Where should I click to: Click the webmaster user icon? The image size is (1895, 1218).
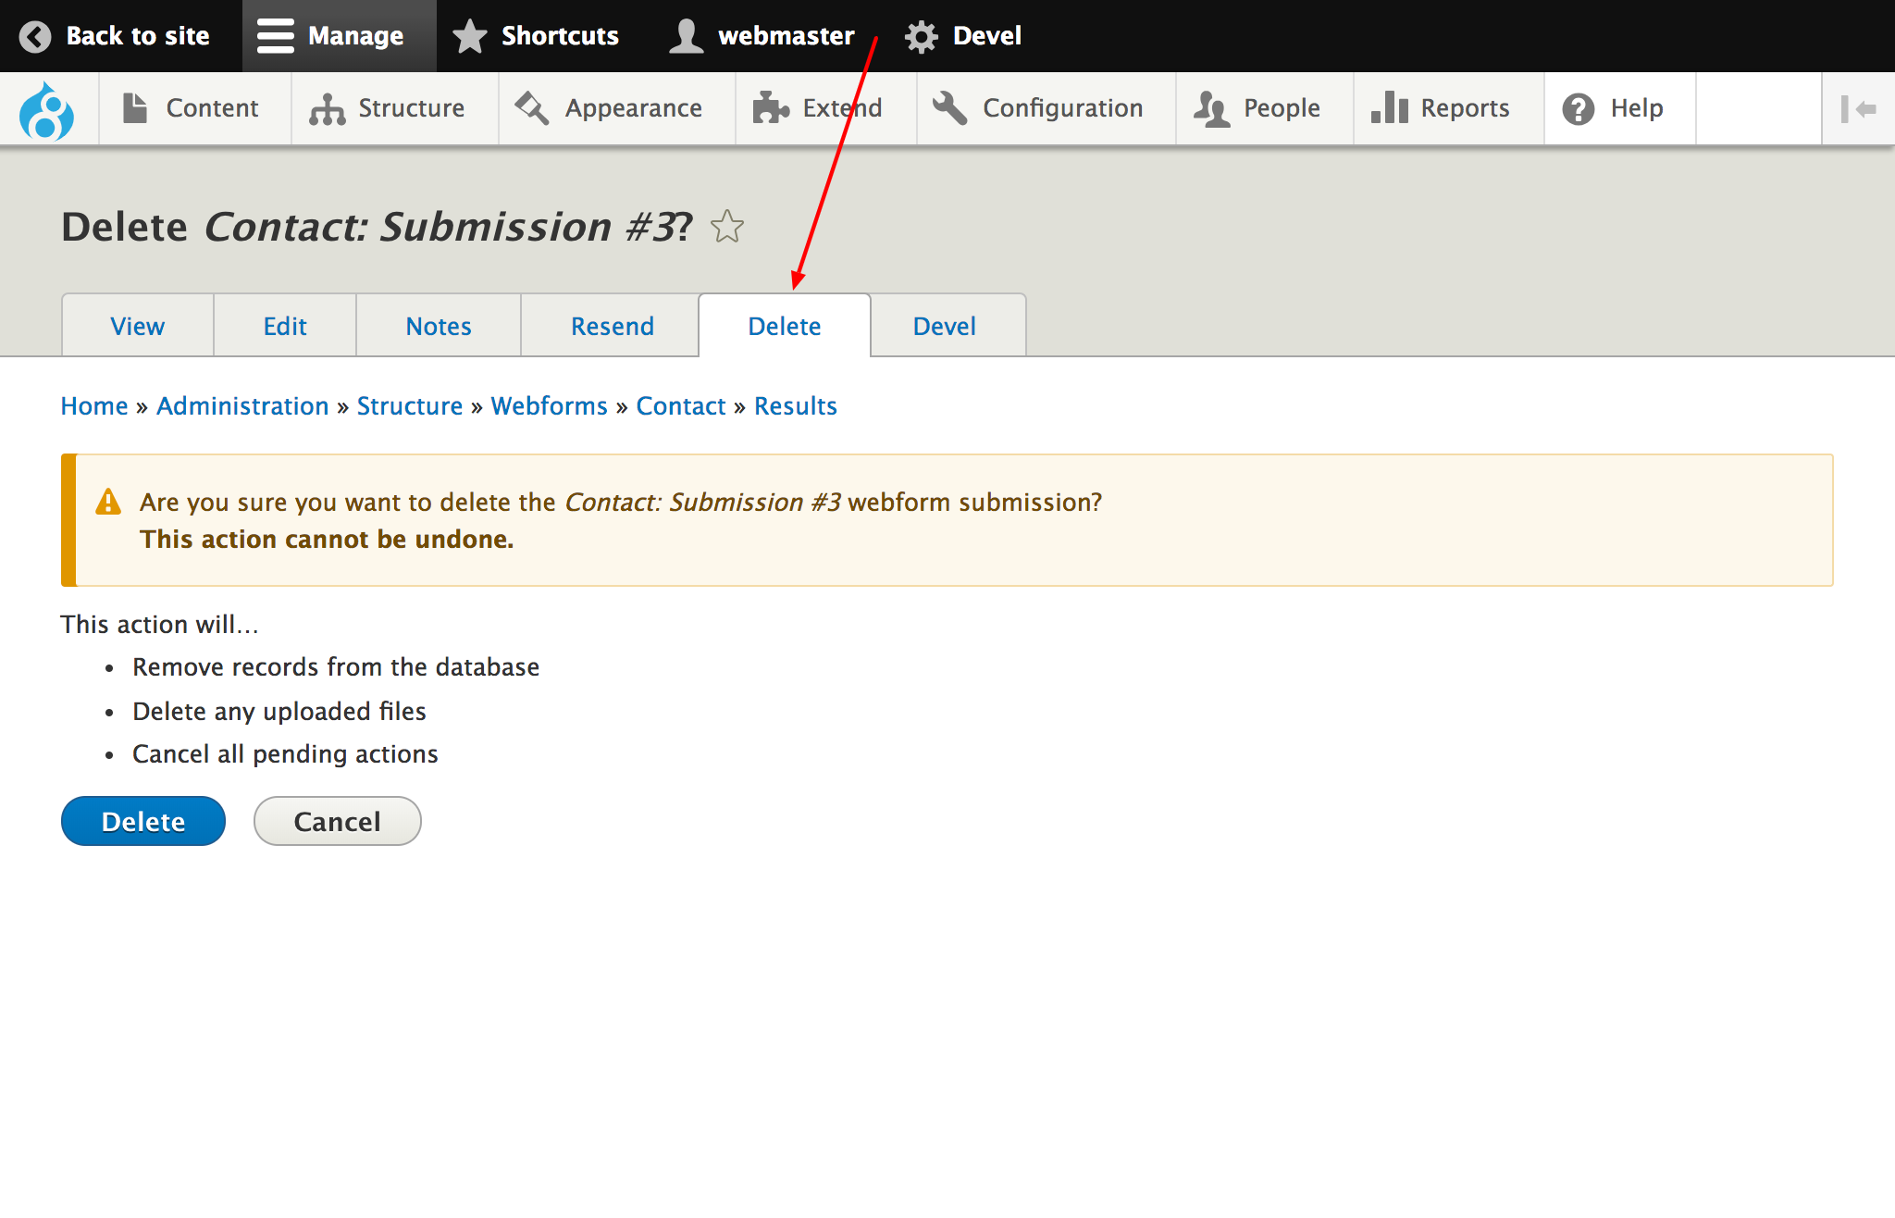(x=686, y=36)
